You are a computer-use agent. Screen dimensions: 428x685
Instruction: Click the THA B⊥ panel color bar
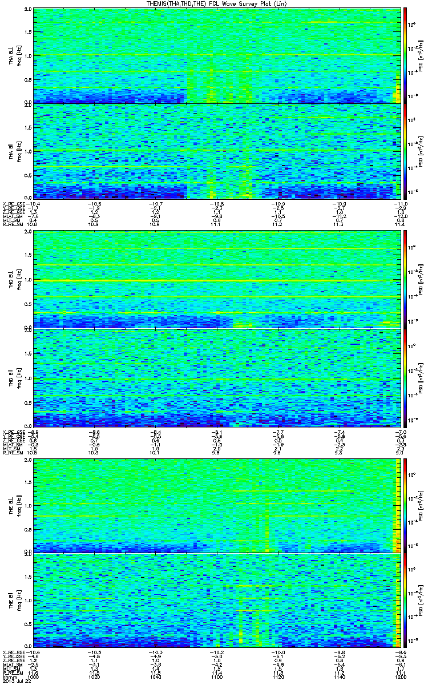(405, 55)
